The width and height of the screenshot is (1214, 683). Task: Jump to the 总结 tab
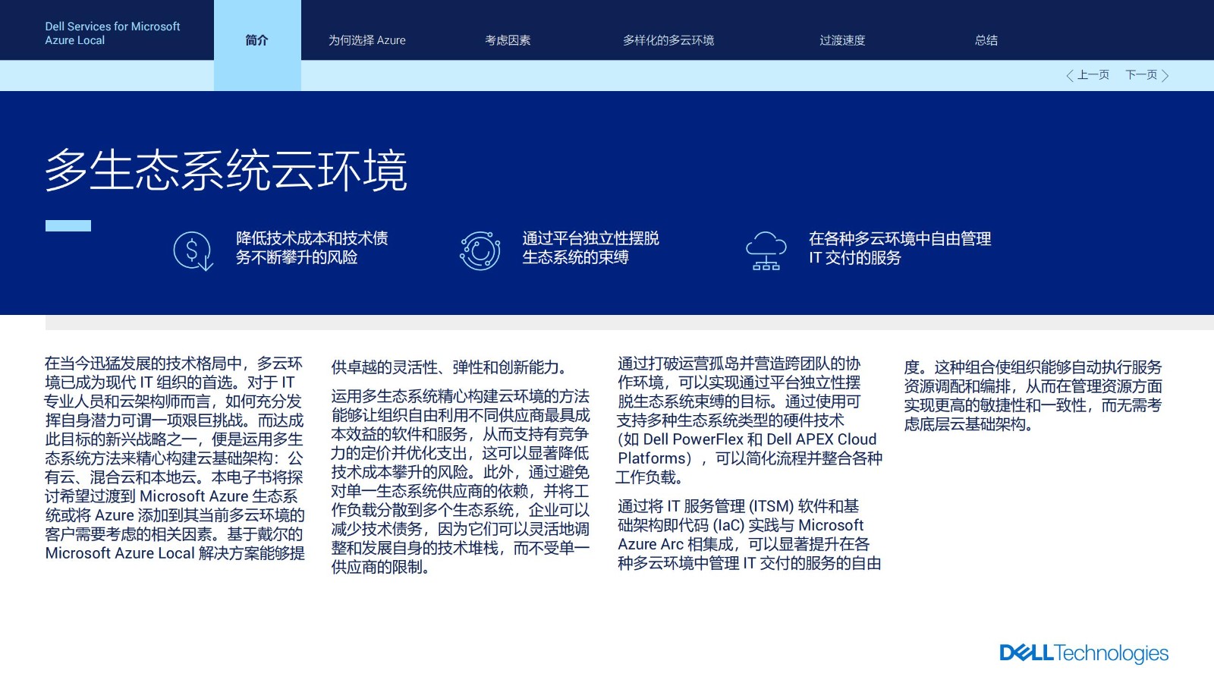(x=986, y=40)
